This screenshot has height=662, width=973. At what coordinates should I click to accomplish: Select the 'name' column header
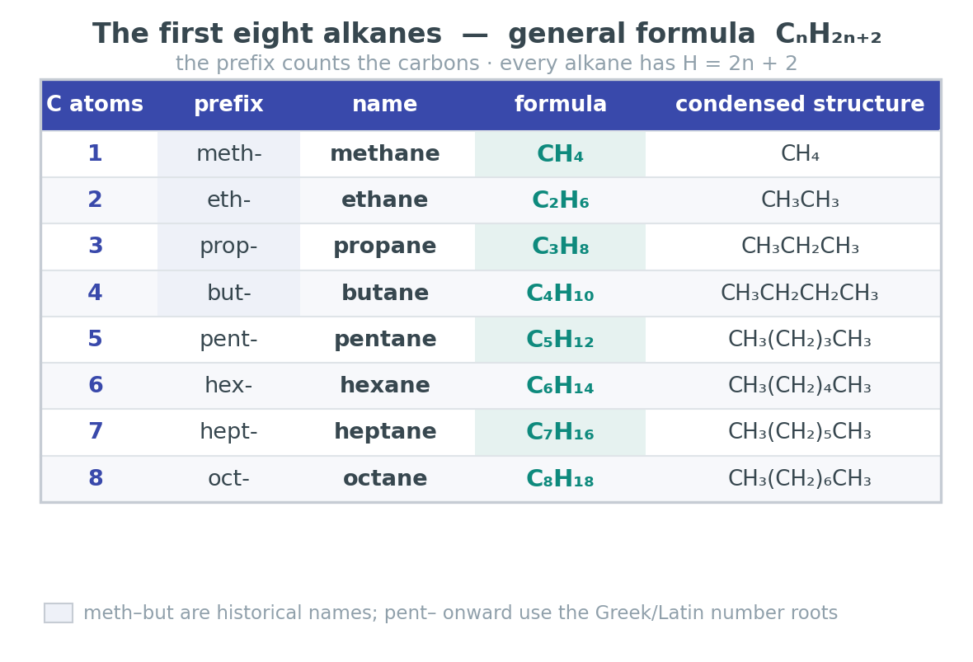[385, 104]
